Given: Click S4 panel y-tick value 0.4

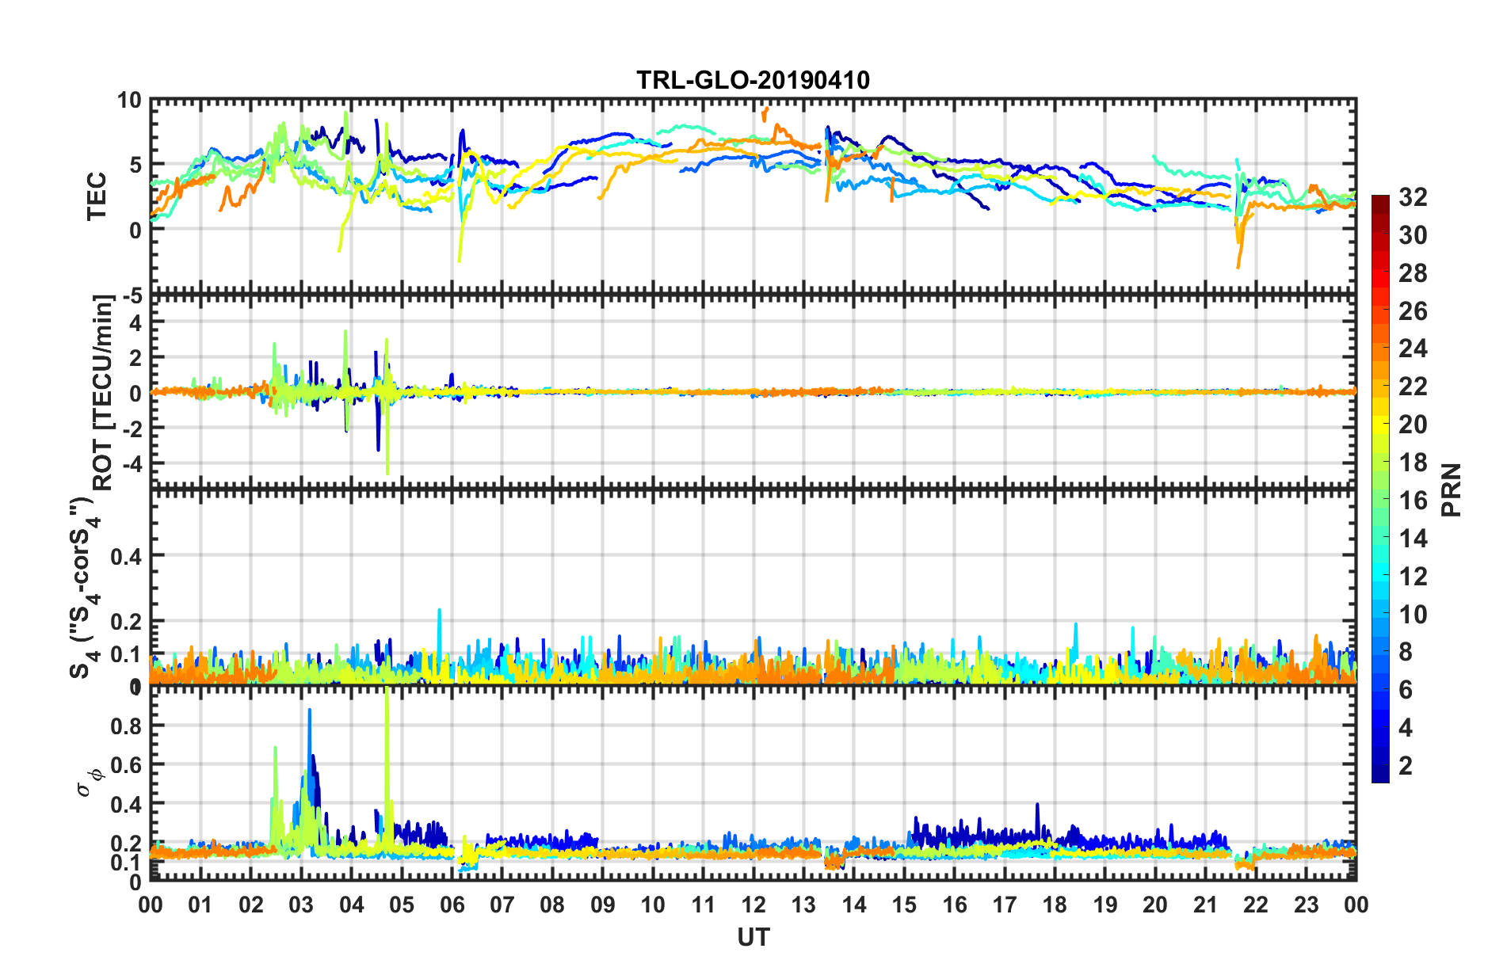Looking at the screenshot, I should pos(126,557).
